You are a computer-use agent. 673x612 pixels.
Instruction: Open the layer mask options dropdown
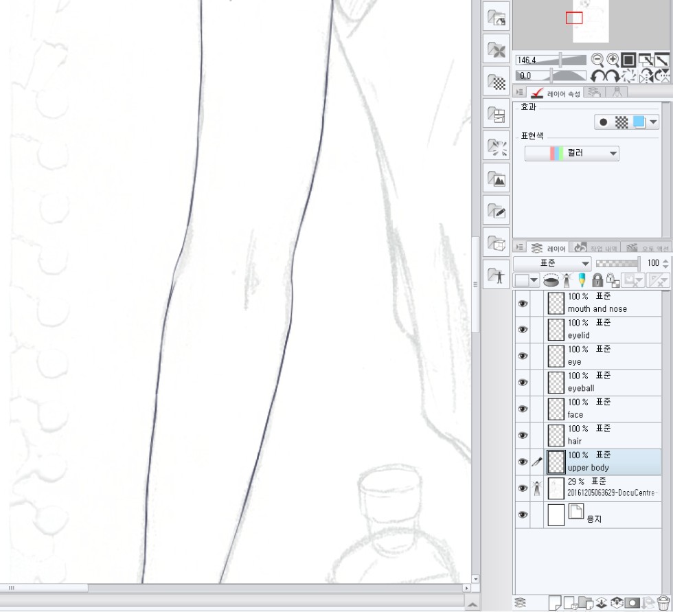(x=632, y=281)
